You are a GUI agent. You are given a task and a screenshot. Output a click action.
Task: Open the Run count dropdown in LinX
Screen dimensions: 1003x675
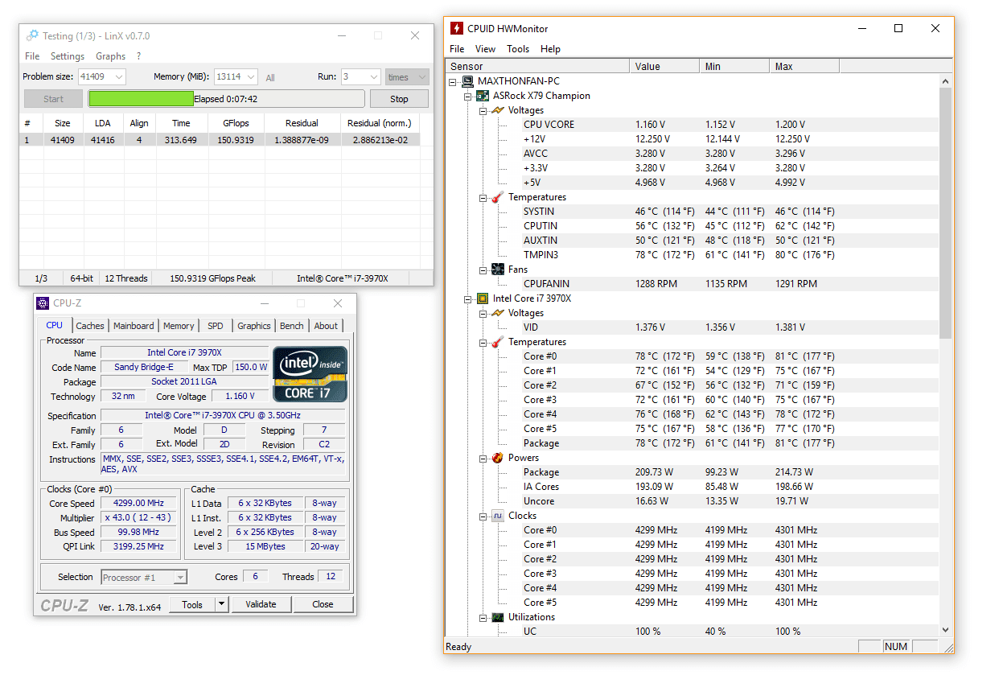pos(373,77)
